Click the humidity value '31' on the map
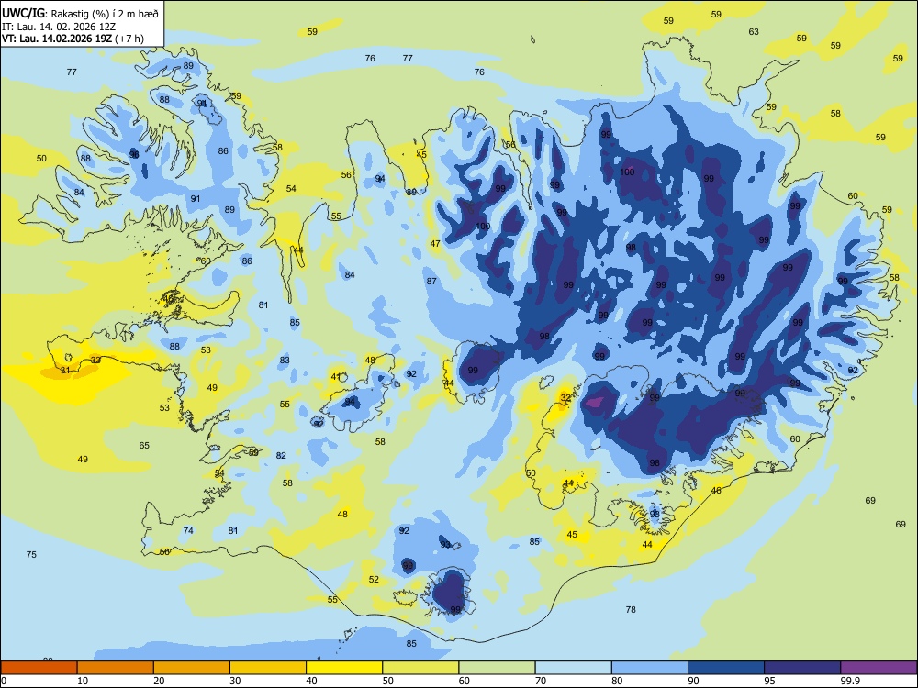 pyautogui.click(x=65, y=371)
